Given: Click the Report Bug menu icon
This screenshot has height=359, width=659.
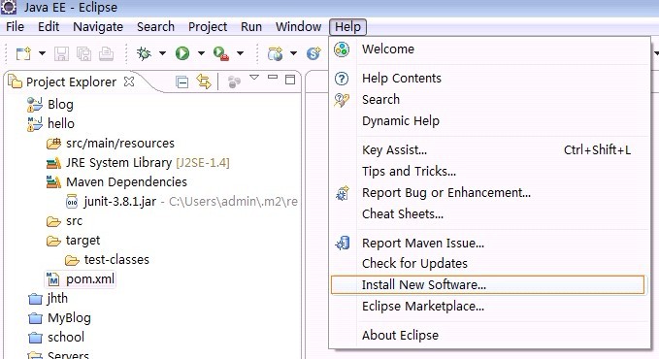Looking at the screenshot, I should pyautogui.click(x=342, y=193).
